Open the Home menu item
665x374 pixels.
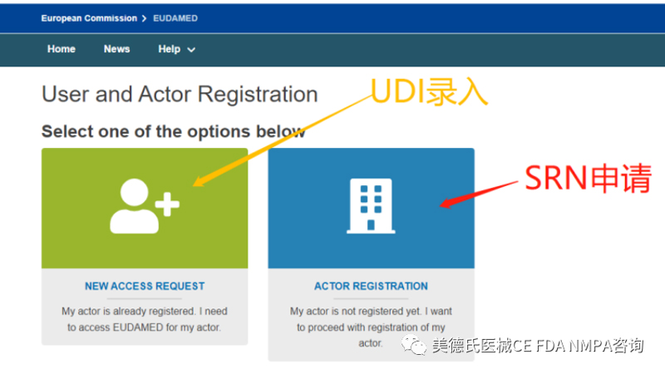point(62,49)
